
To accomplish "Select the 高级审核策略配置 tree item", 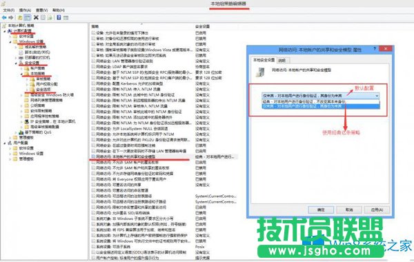I will (x=45, y=127).
